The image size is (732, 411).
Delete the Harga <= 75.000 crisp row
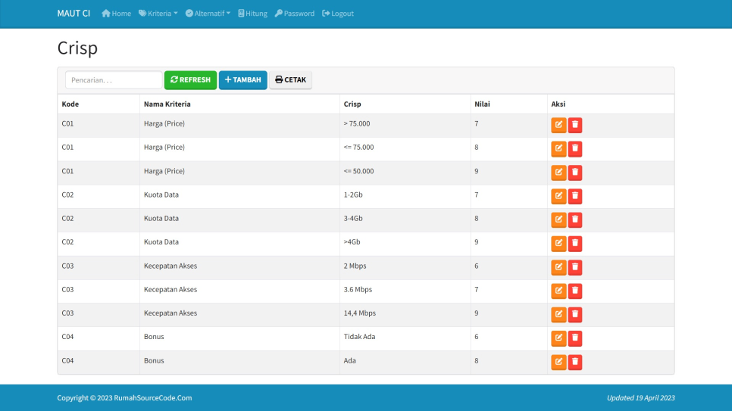tap(575, 149)
